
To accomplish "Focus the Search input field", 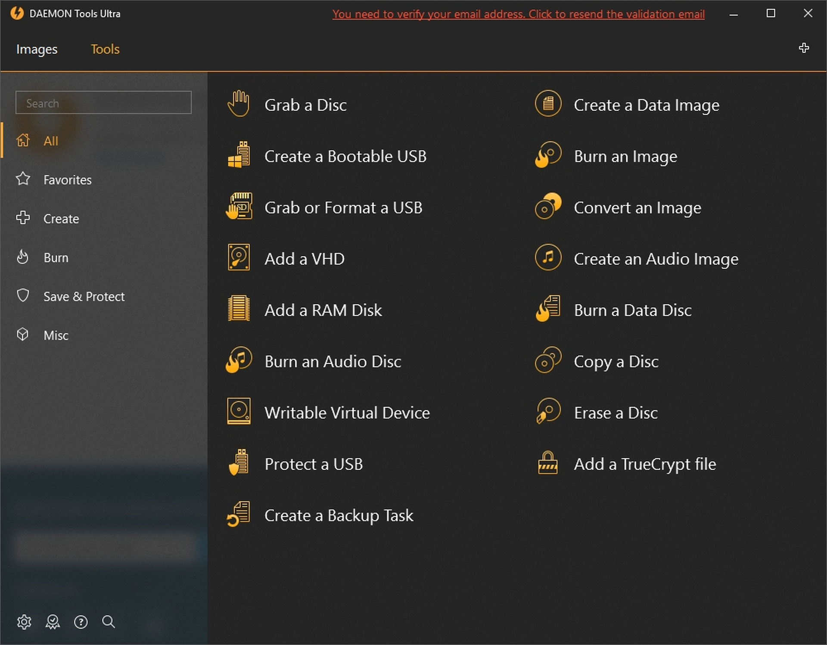I will (x=103, y=102).
